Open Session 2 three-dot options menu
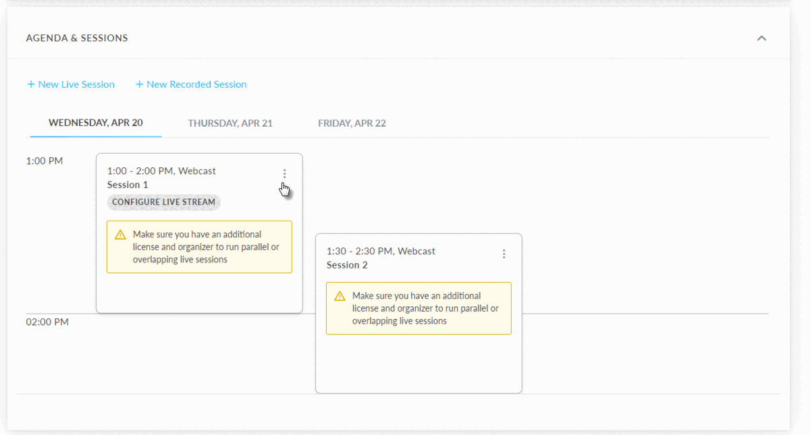 click(504, 254)
